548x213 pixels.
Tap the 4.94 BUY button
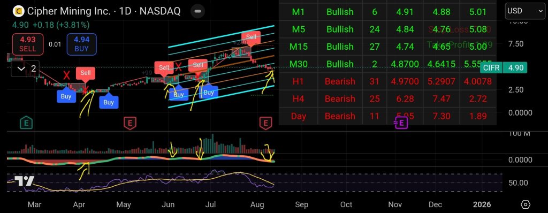(x=81, y=44)
